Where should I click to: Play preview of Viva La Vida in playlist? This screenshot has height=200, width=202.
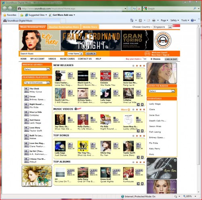click(x=26, y=112)
